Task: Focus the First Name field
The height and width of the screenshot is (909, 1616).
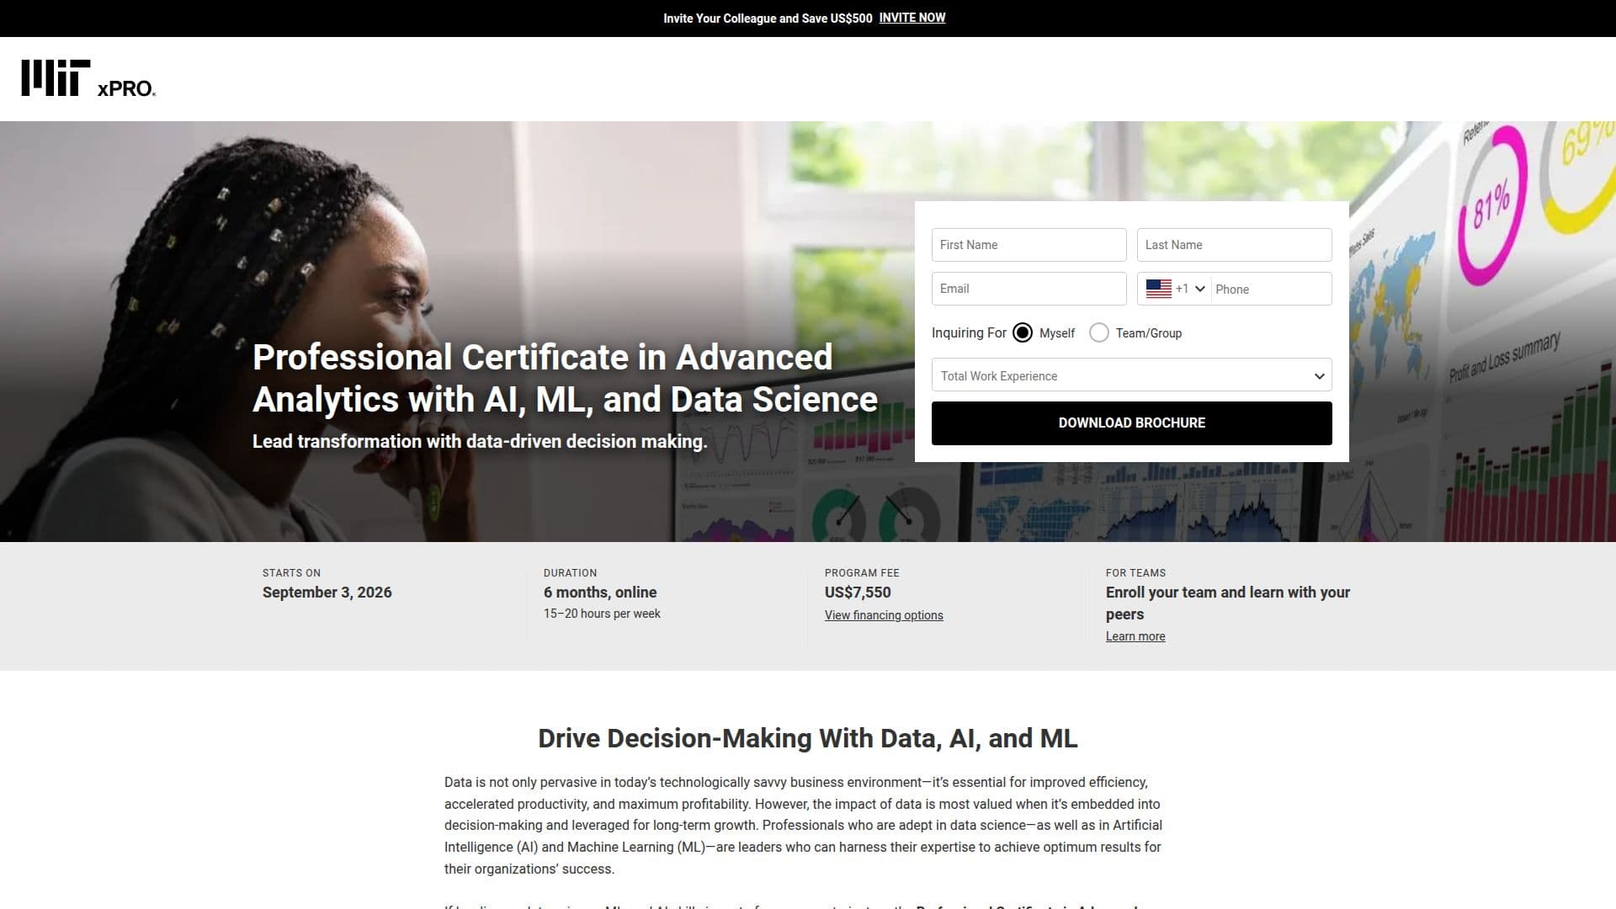Action: coord(1029,245)
